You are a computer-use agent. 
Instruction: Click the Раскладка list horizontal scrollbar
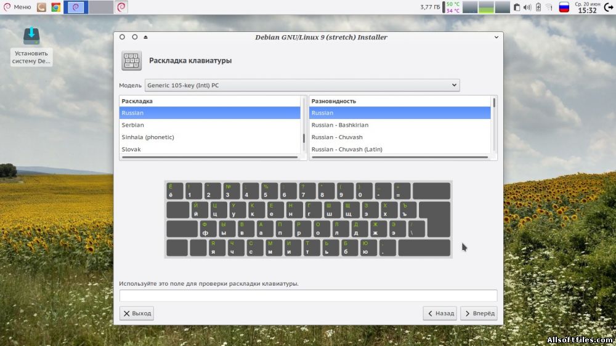click(x=210, y=158)
